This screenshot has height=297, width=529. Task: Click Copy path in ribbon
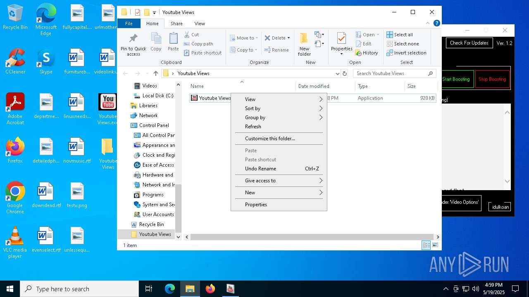198,44
